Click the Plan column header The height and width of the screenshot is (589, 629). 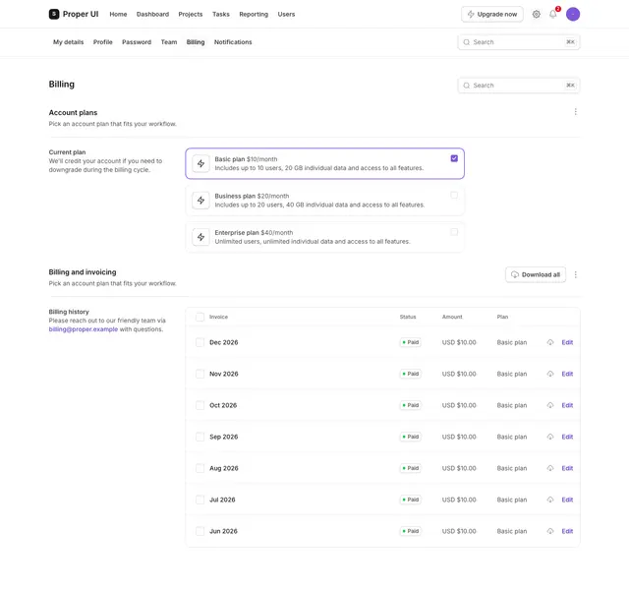click(502, 317)
